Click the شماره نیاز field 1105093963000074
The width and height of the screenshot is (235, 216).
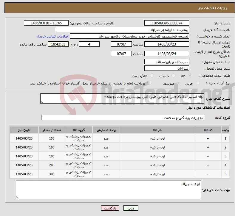coord(167,23)
